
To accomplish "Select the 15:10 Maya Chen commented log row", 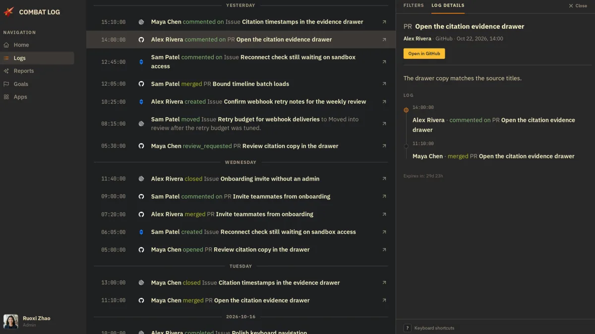I will [241, 22].
